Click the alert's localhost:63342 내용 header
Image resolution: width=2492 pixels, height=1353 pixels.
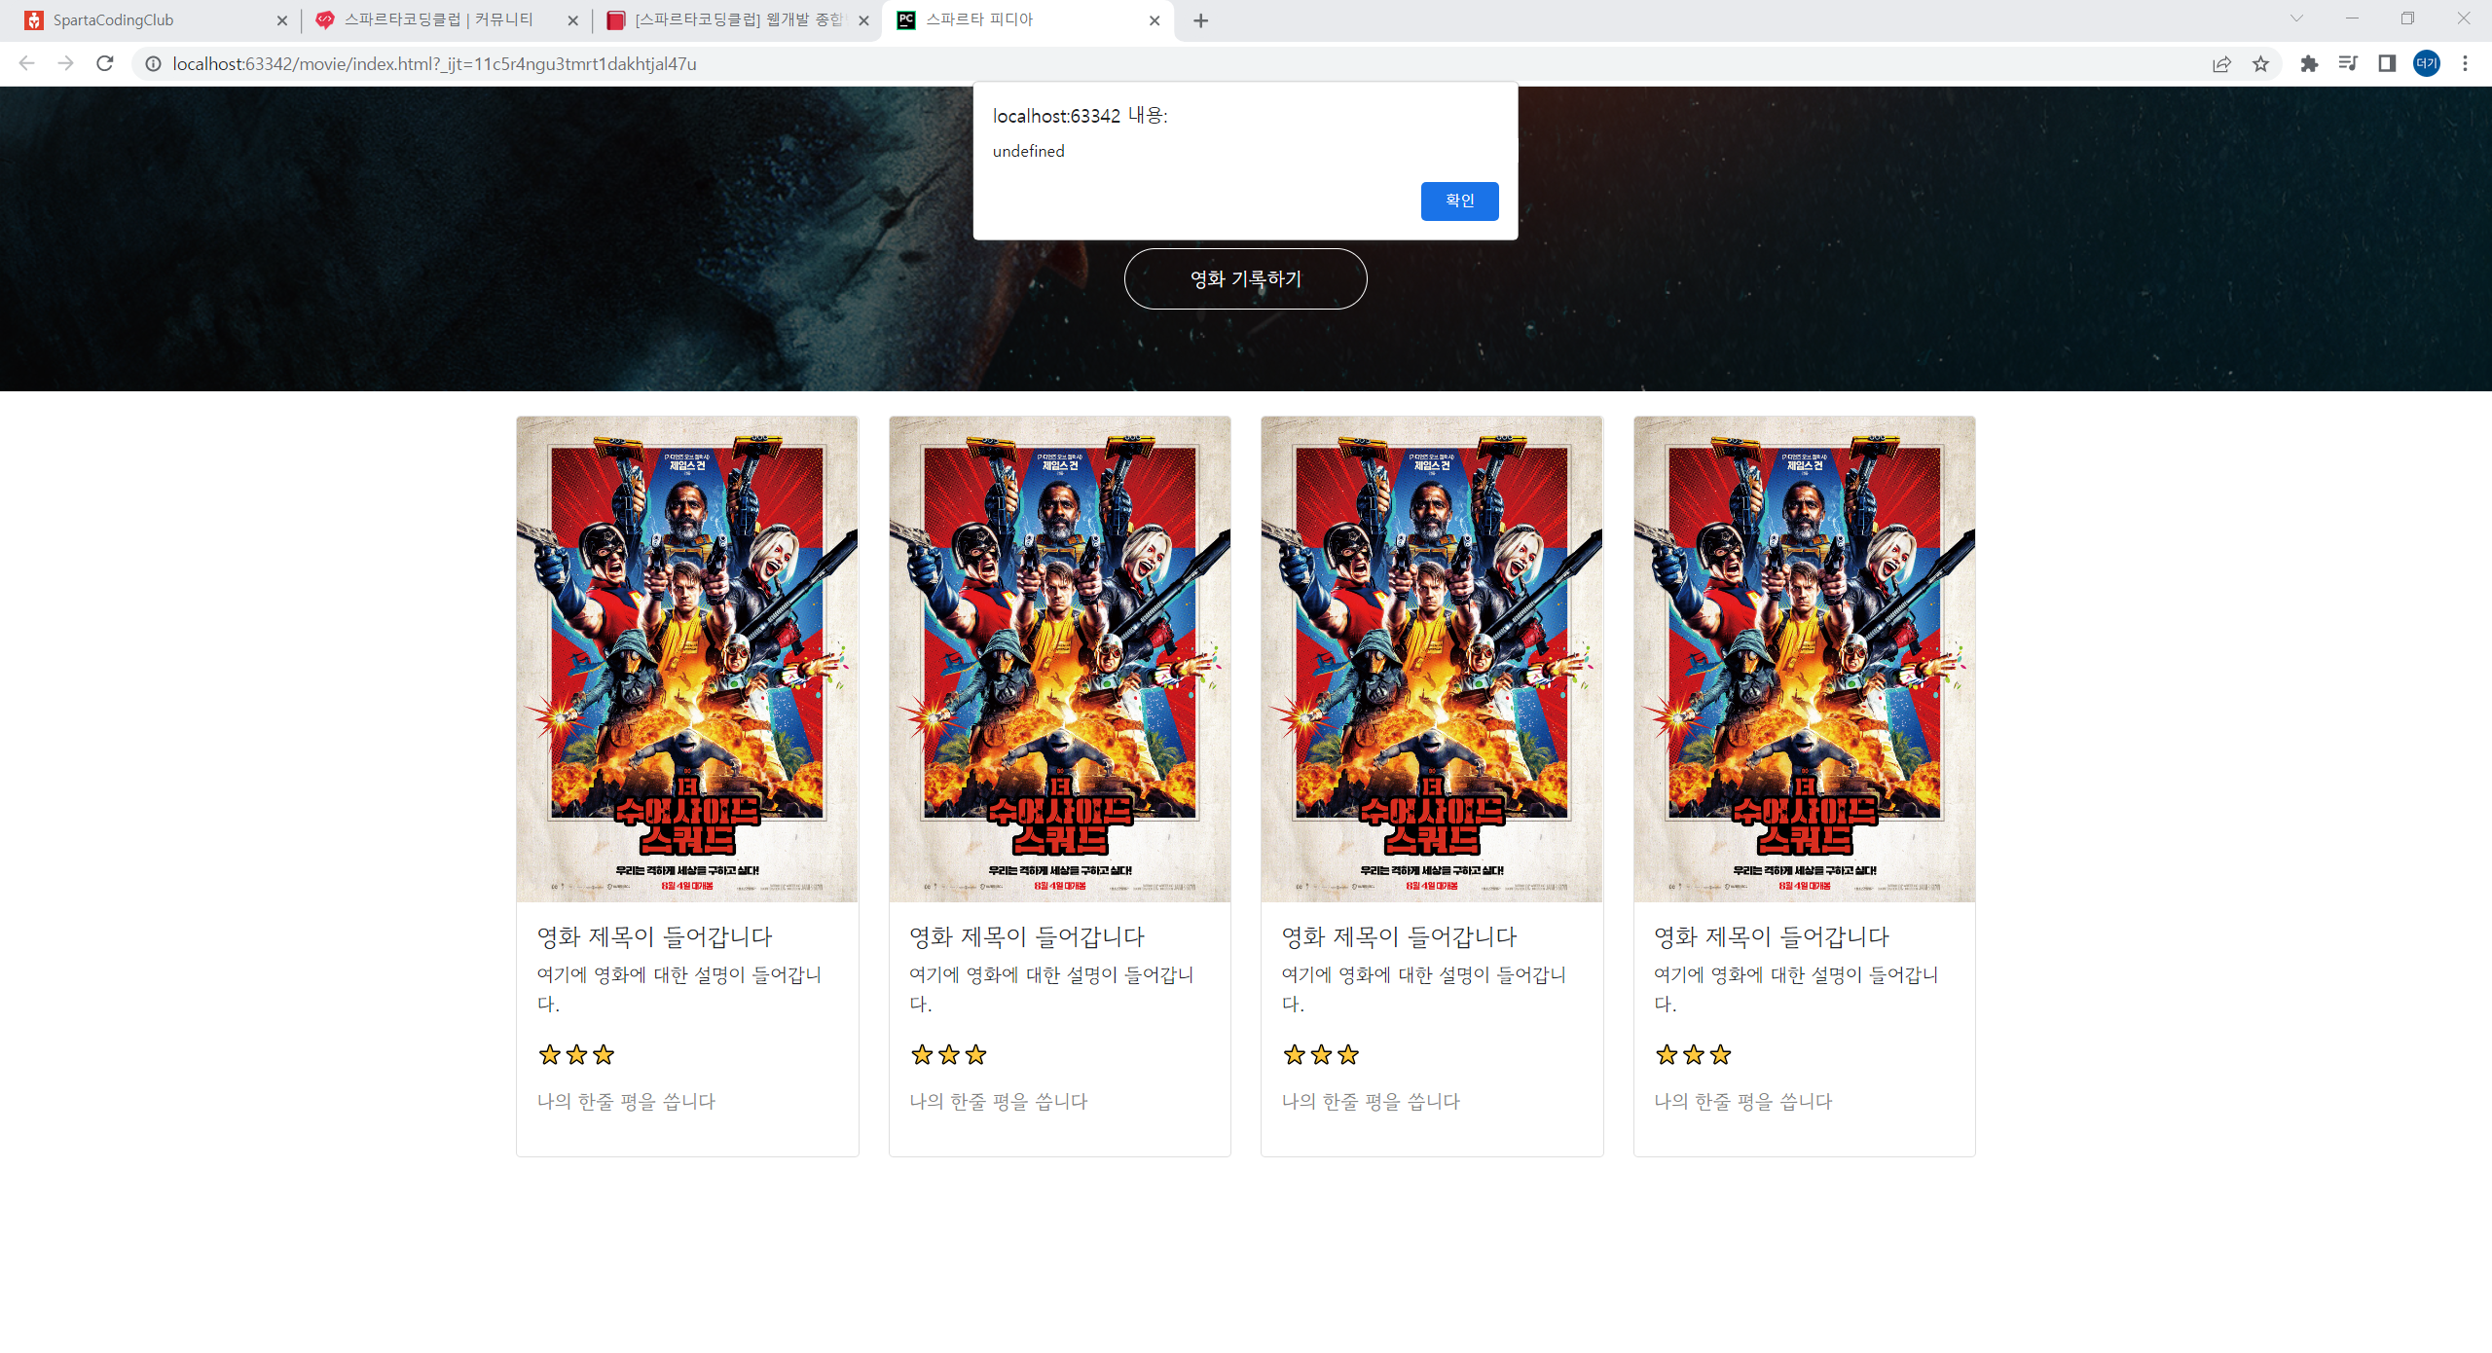1080,116
